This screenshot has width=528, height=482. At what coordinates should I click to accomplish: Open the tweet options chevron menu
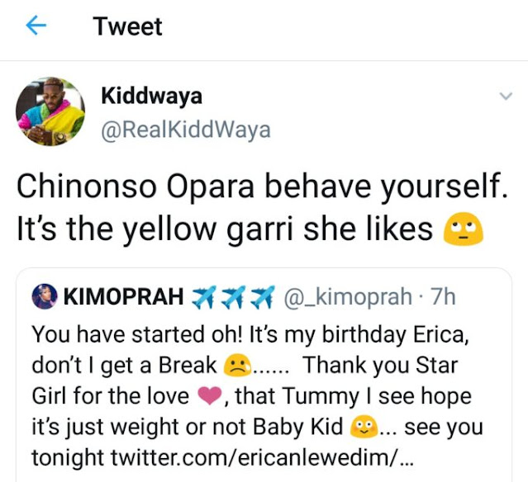[506, 97]
